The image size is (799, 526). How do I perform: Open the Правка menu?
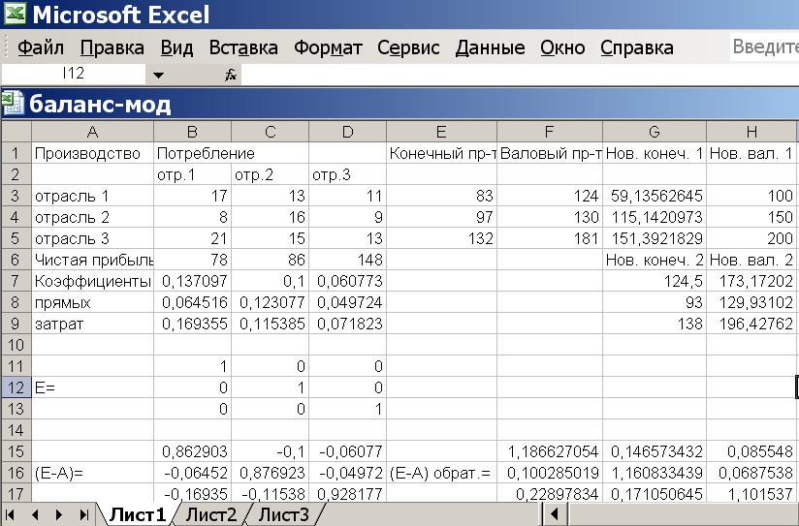112,47
